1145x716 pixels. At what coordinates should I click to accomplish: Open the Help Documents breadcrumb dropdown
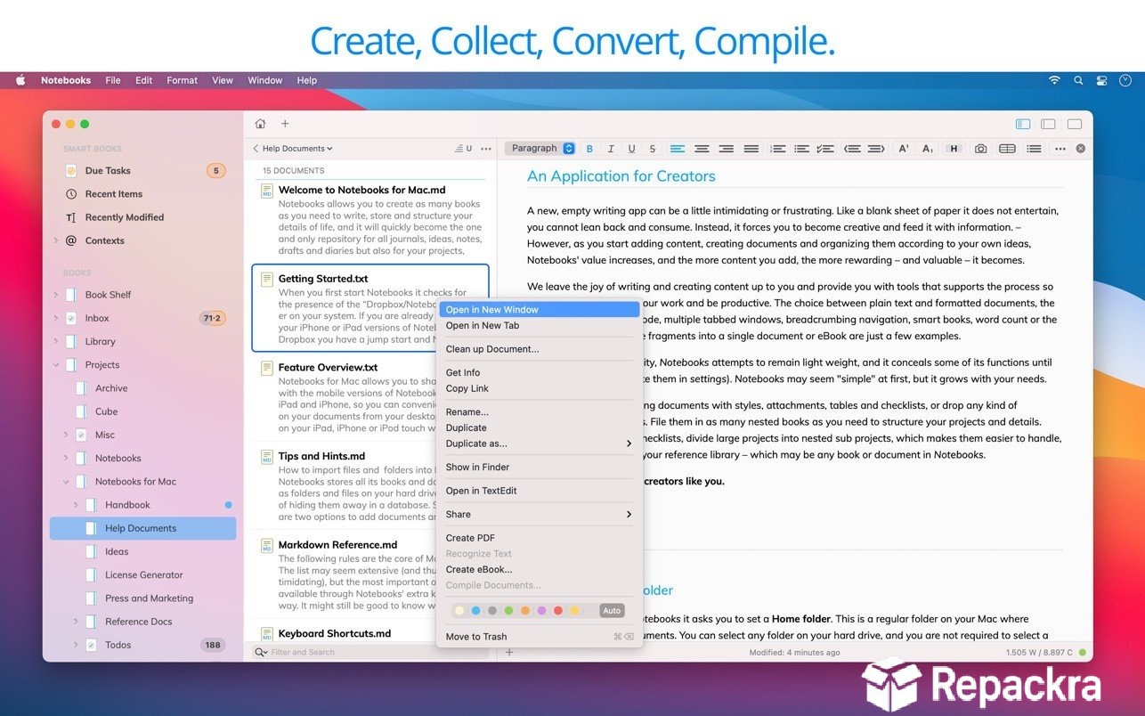pyautogui.click(x=297, y=149)
